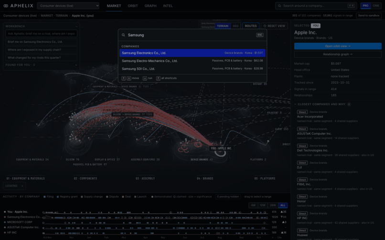The width and height of the screenshot is (385, 240).
Task: Toggle the ROUTES overlay
Action: [251, 26]
